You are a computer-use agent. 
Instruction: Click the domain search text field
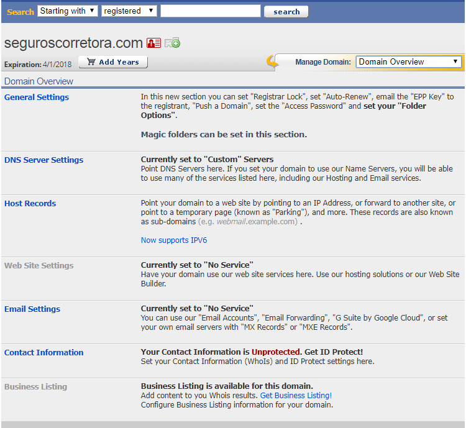pos(211,11)
